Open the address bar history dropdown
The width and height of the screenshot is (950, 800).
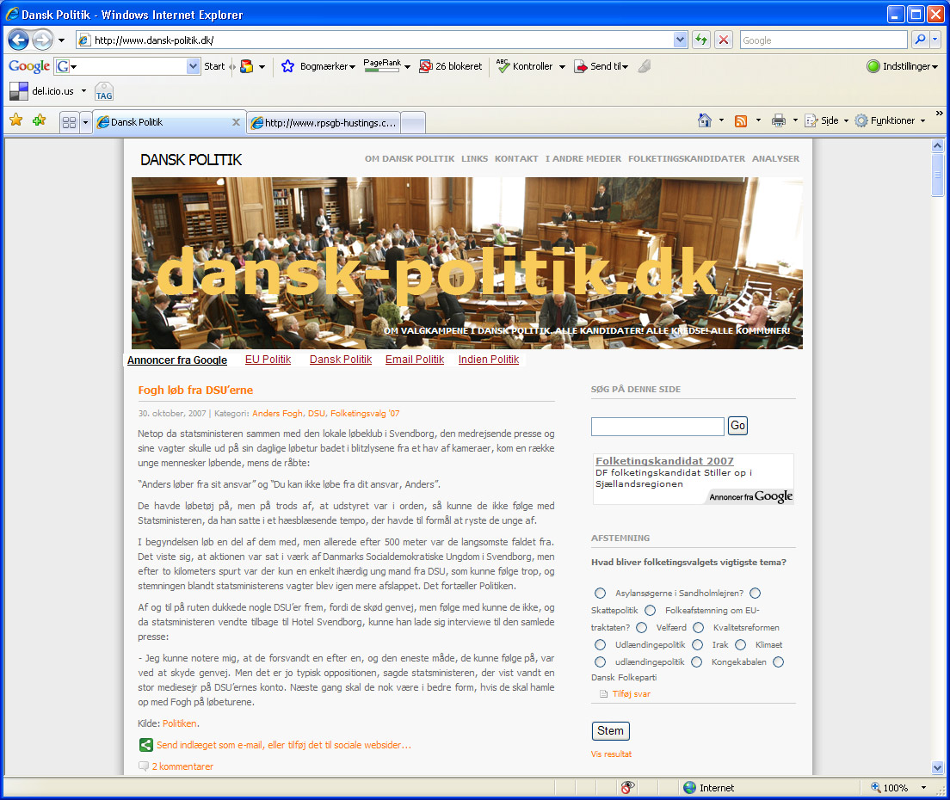pyautogui.click(x=680, y=40)
